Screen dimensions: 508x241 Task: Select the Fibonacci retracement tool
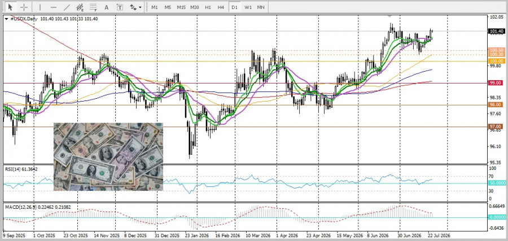pos(93,7)
